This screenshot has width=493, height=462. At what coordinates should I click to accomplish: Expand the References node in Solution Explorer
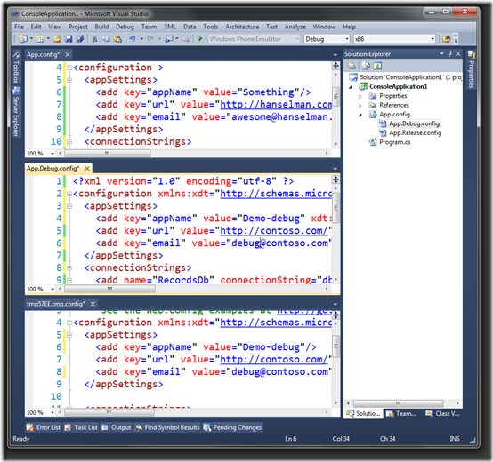click(360, 106)
